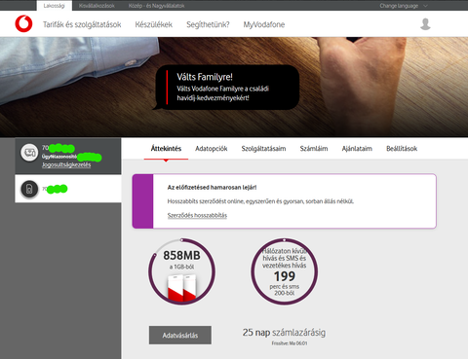Image resolution: width=468 pixels, height=359 pixels.
Task: Open Tarifák és szolgáltatások menu
Action: [x=82, y=24]
